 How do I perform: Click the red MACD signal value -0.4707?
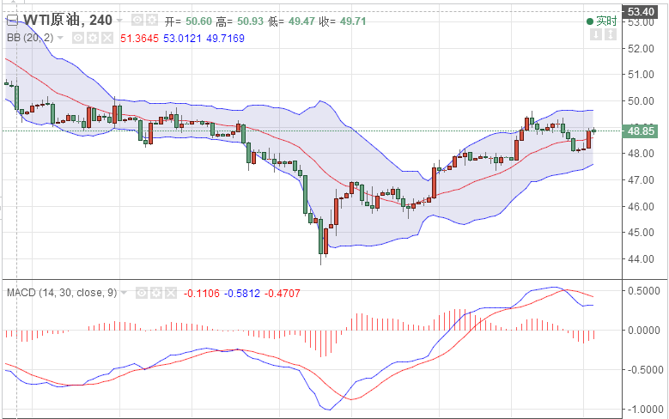point(282,294)
